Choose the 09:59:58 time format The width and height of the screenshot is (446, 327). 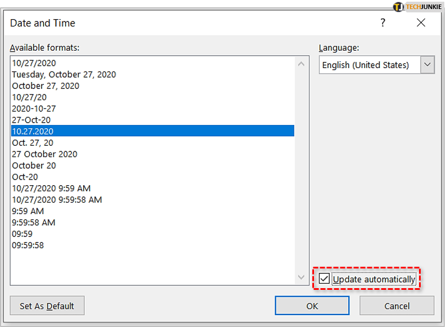coord(28,245)
